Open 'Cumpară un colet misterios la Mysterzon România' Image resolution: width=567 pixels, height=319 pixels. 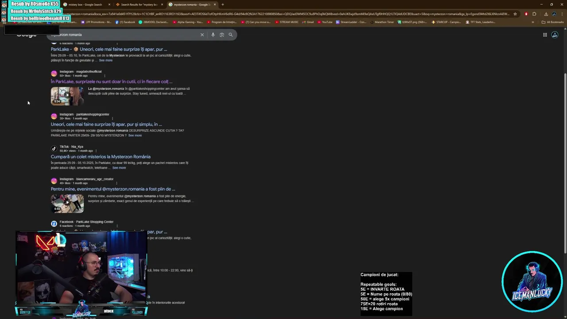pos(101,157)
